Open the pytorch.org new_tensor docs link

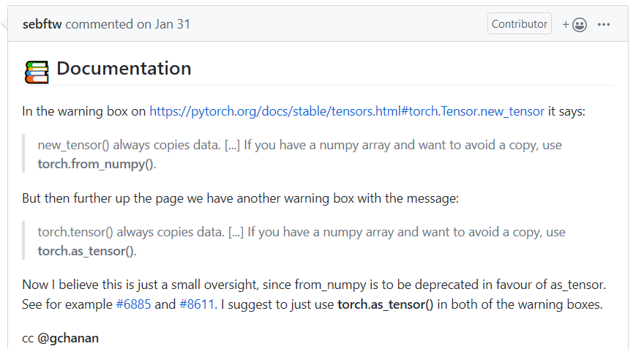click(x=347, y=111)
